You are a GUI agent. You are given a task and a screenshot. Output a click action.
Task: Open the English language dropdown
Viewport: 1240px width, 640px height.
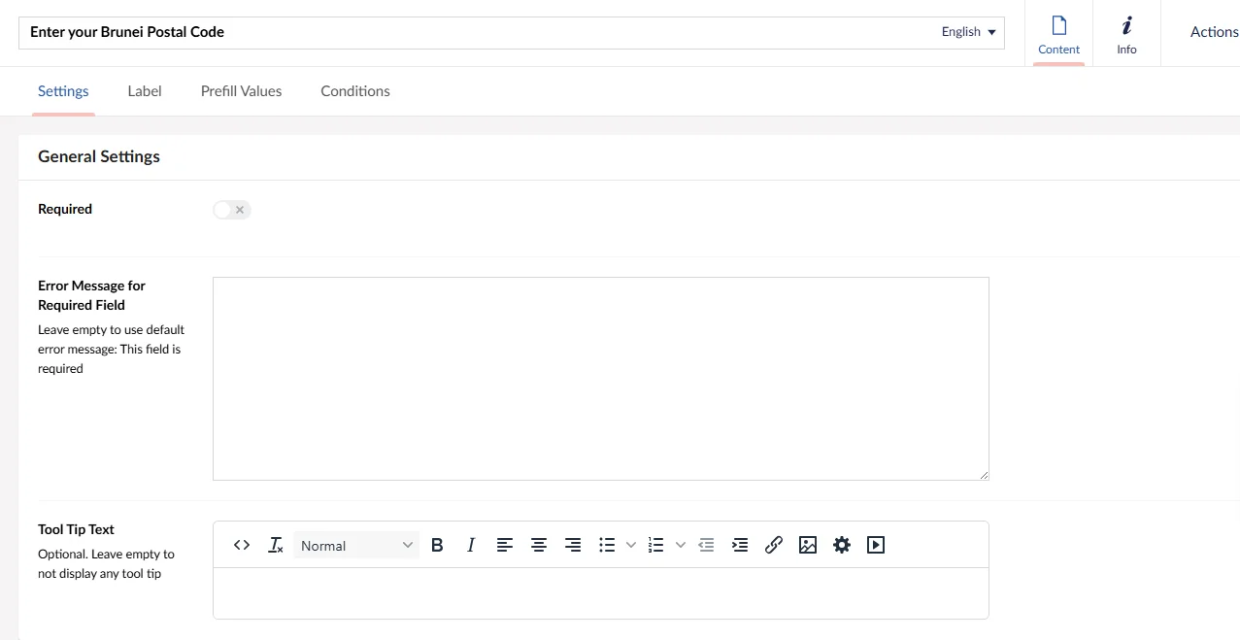(x=968, y=32)
